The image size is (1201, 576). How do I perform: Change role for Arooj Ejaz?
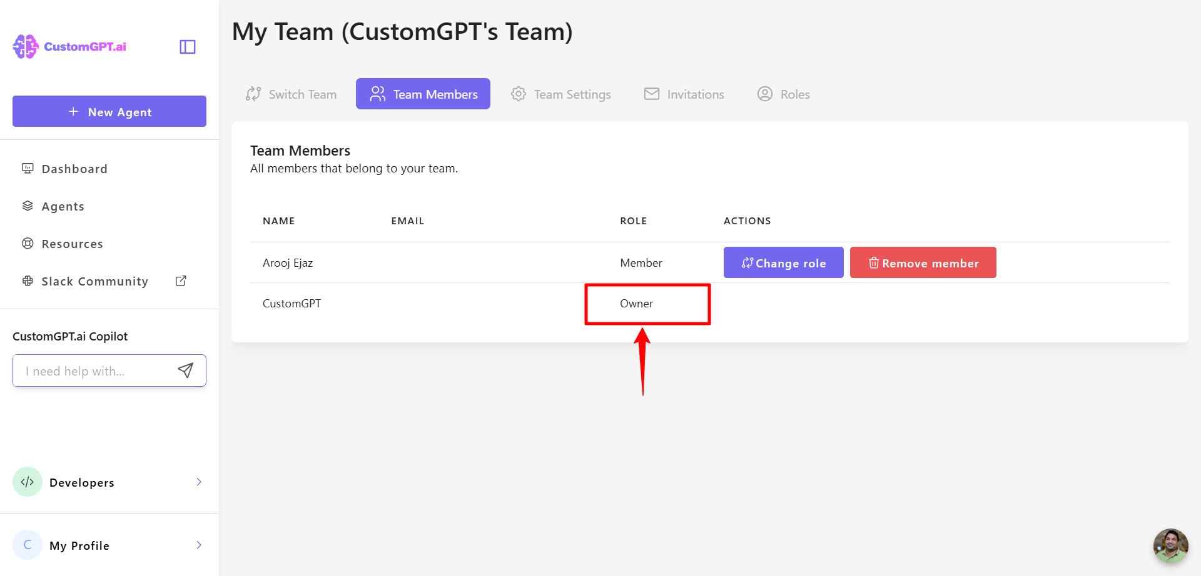(784, 262)
